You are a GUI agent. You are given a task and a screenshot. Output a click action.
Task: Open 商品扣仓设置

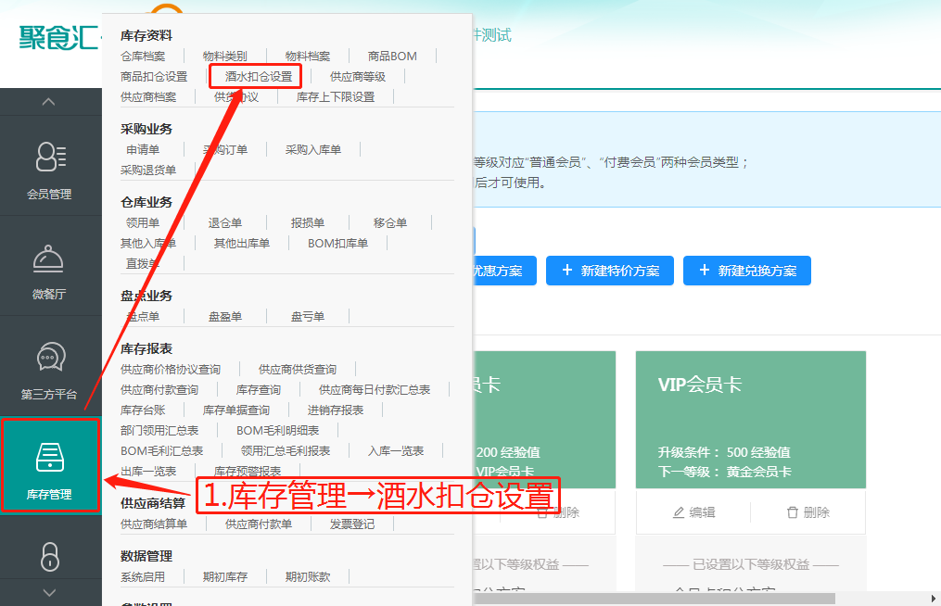coord(154,77)
